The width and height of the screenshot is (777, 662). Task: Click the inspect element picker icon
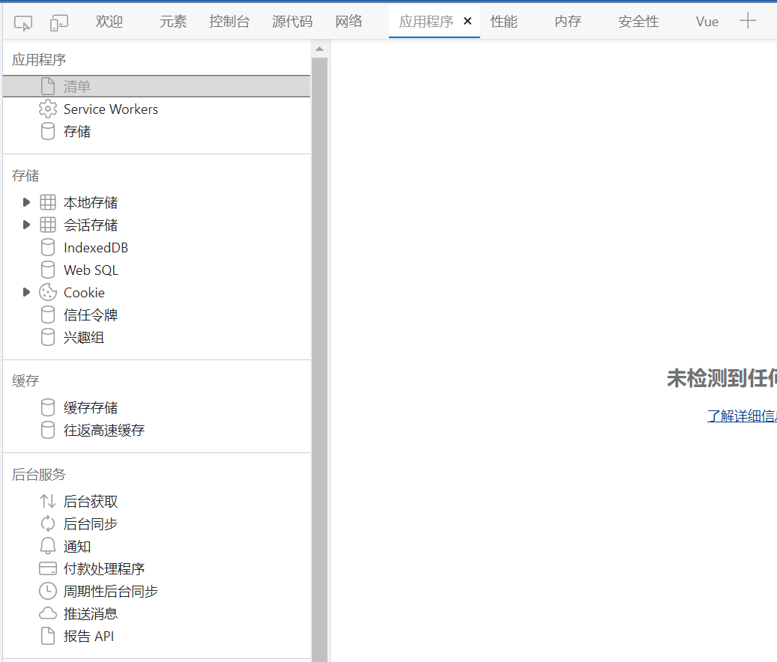coord(23,22)
